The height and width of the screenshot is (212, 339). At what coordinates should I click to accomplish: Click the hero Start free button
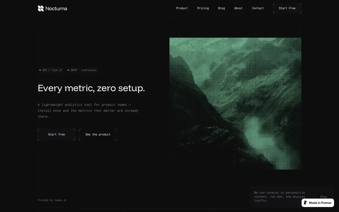click(x=56, y=134)
